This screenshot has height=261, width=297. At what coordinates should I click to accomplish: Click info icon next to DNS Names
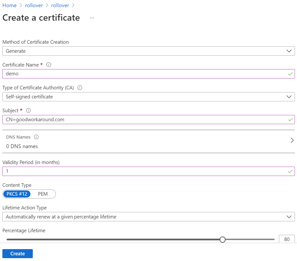click(36, 137)
